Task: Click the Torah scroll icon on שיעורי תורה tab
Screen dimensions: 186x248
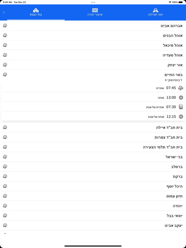Action: [95, 10]
